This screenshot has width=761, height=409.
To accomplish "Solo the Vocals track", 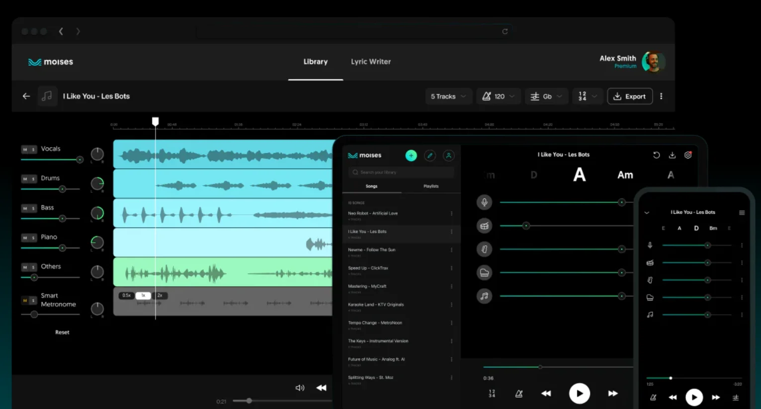I will pyautogui.click(x=33, y=150).
